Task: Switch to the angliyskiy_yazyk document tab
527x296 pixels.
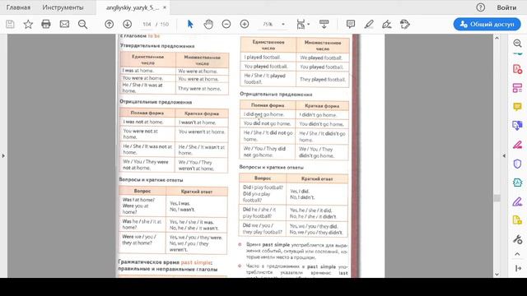Action: [x=133, y=7]
